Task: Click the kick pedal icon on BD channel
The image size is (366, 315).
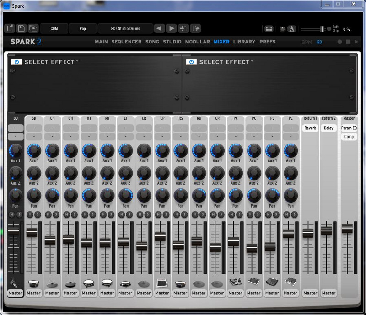Action: pyautogui.click(x=15, y=283)
